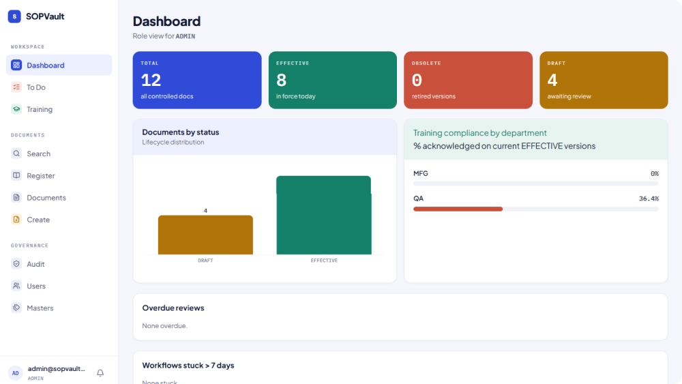Image resolution: width=682 pixels, height=384 pixels.
Task: Click the Register book icon
Action: (16, 176)
